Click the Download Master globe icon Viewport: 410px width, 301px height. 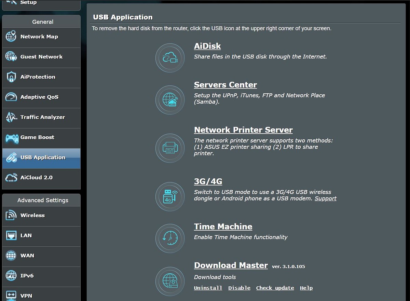click(170, 282)
